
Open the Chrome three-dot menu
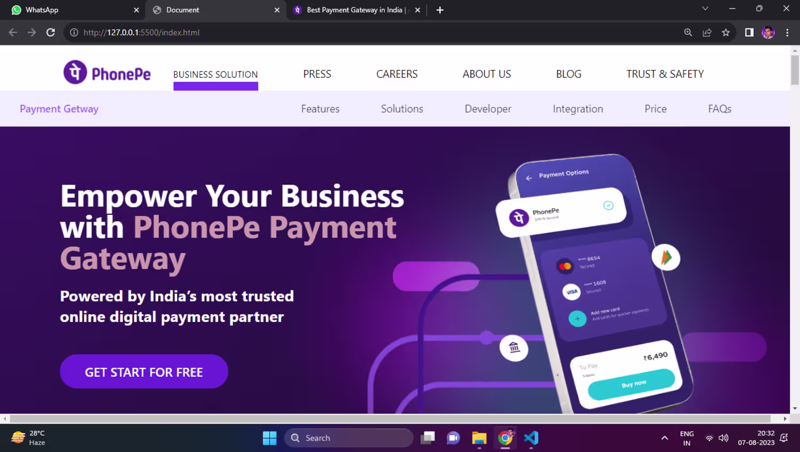click(787, 33)
